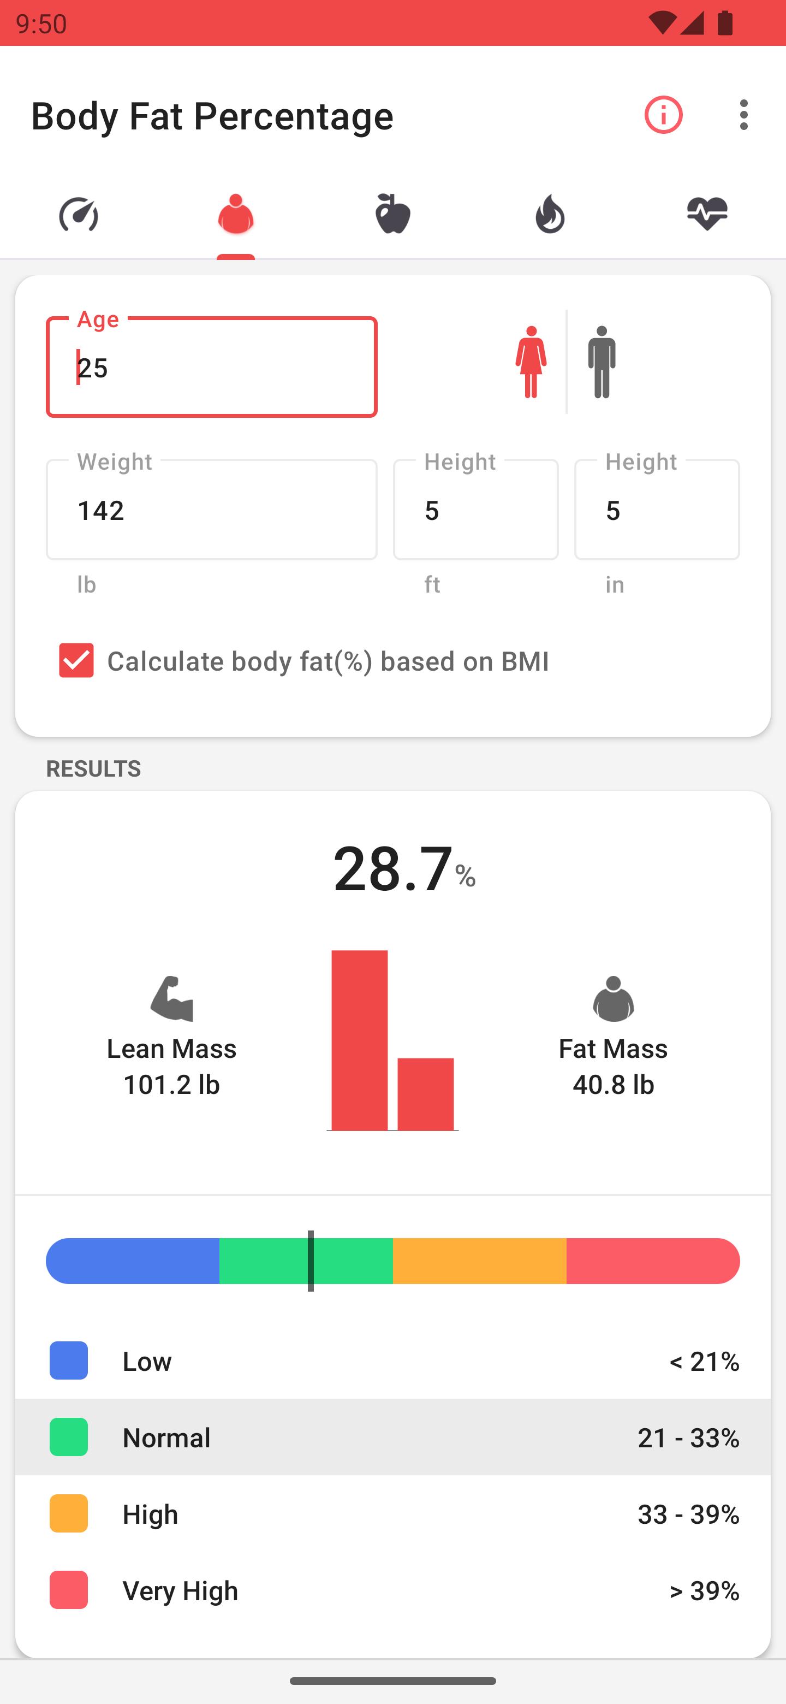786x1704 pixels.
Task: Tap the Very High range row
Action: tap(392, 1590)
